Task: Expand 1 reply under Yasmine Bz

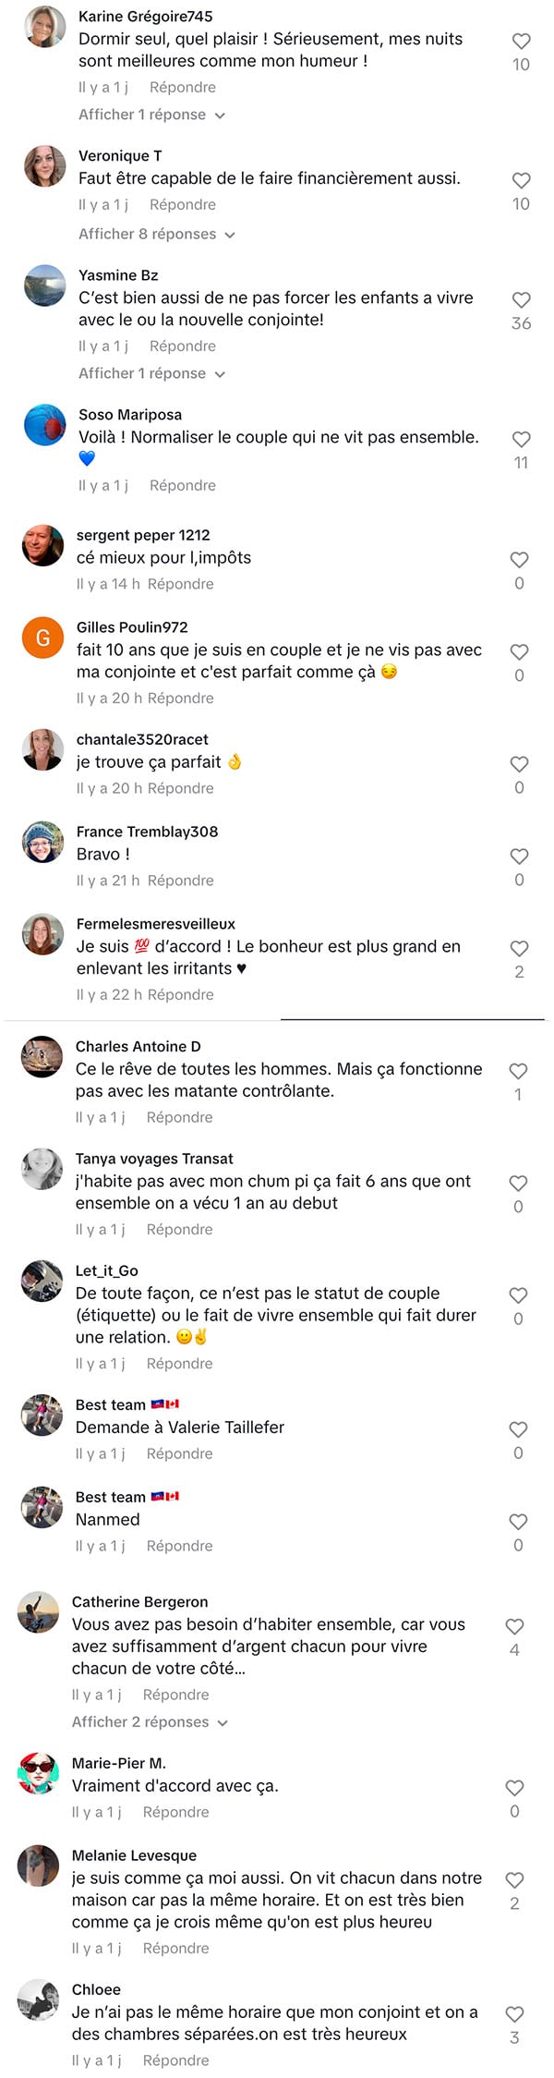Action: pos(151,373)
